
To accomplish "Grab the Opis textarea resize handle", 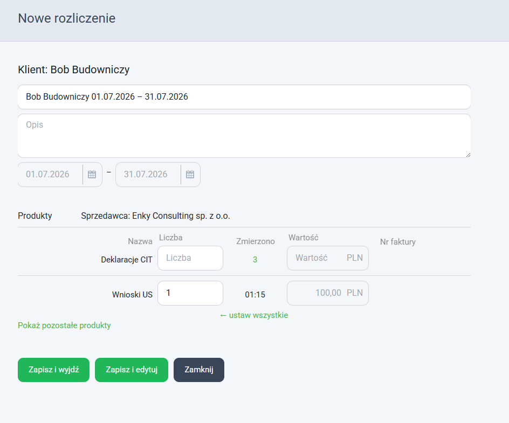I will pos(468,155).
